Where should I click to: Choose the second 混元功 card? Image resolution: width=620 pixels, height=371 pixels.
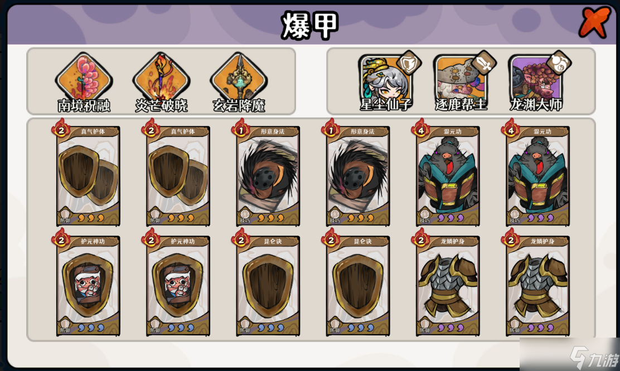[537, 174]
